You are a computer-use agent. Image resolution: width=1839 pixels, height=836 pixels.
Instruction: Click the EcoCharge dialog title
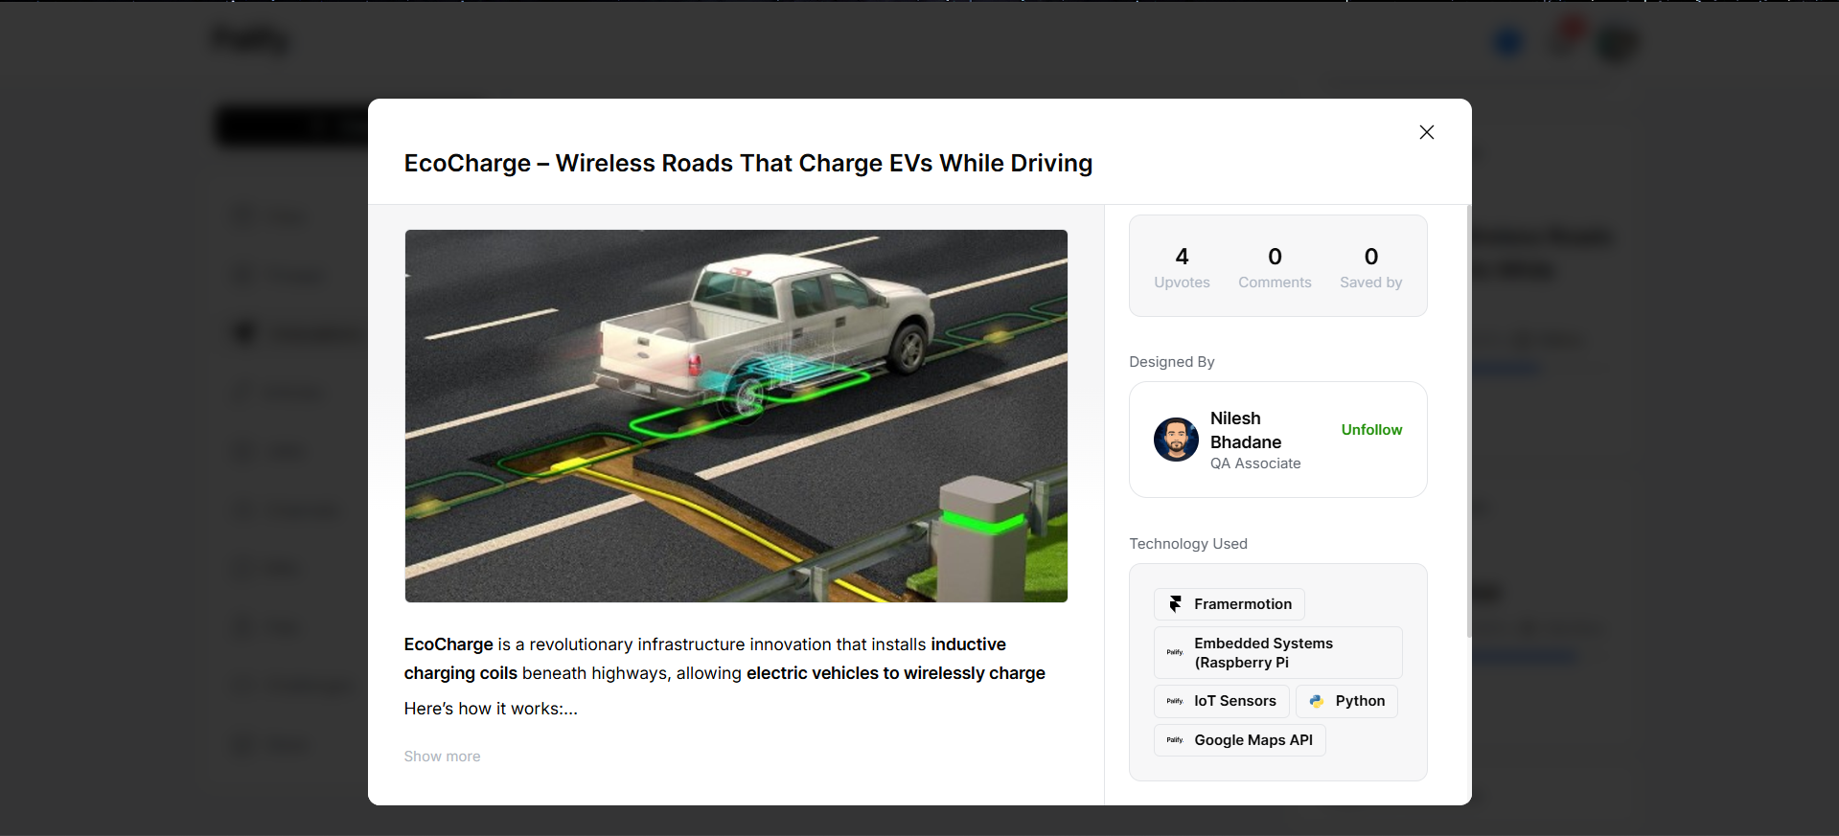coord(747,163)
